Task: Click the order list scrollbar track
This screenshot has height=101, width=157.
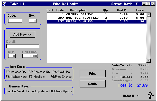Action: pyautogui.click(x=149, y=38)
